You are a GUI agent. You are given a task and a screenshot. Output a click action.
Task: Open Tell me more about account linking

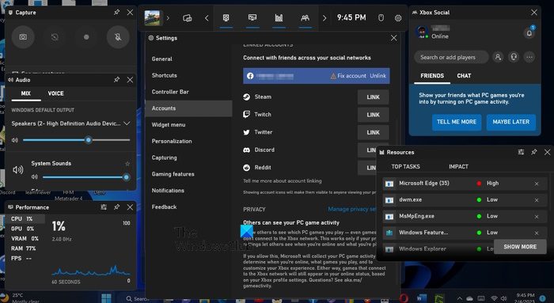coord(283,181)
